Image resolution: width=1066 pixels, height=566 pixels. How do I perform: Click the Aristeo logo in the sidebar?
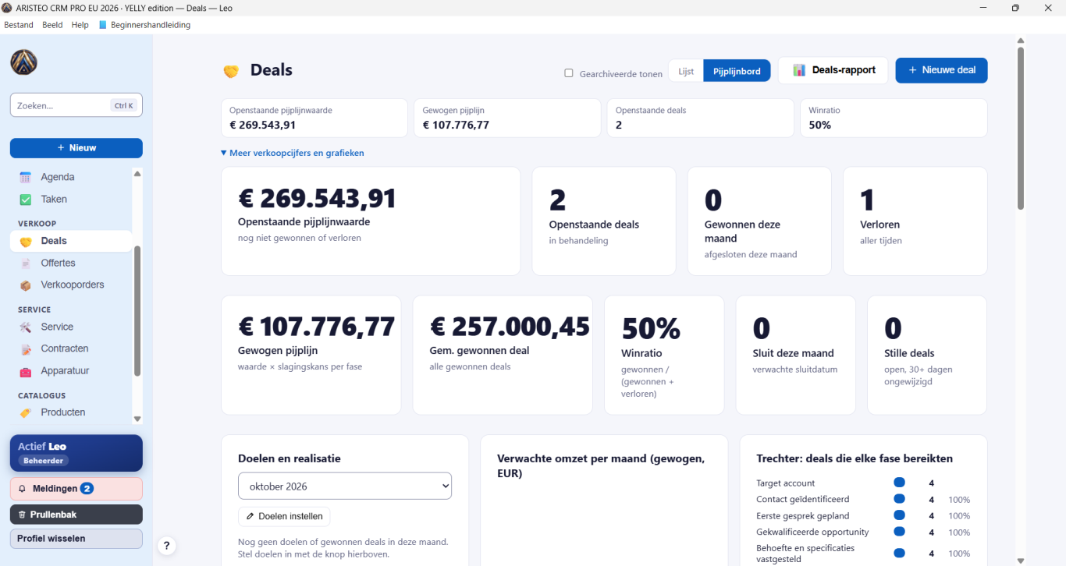click(x=24, y=62)
